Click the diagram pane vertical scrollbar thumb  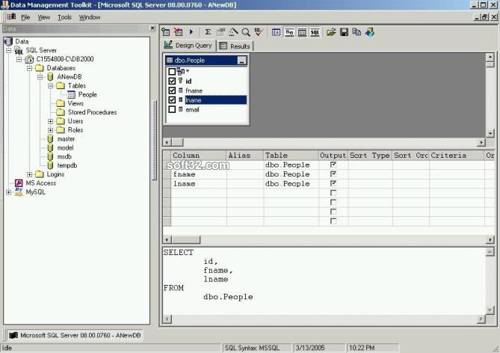[x=490, y=64]
